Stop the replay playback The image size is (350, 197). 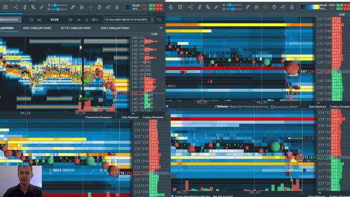(x=31, y=20)
